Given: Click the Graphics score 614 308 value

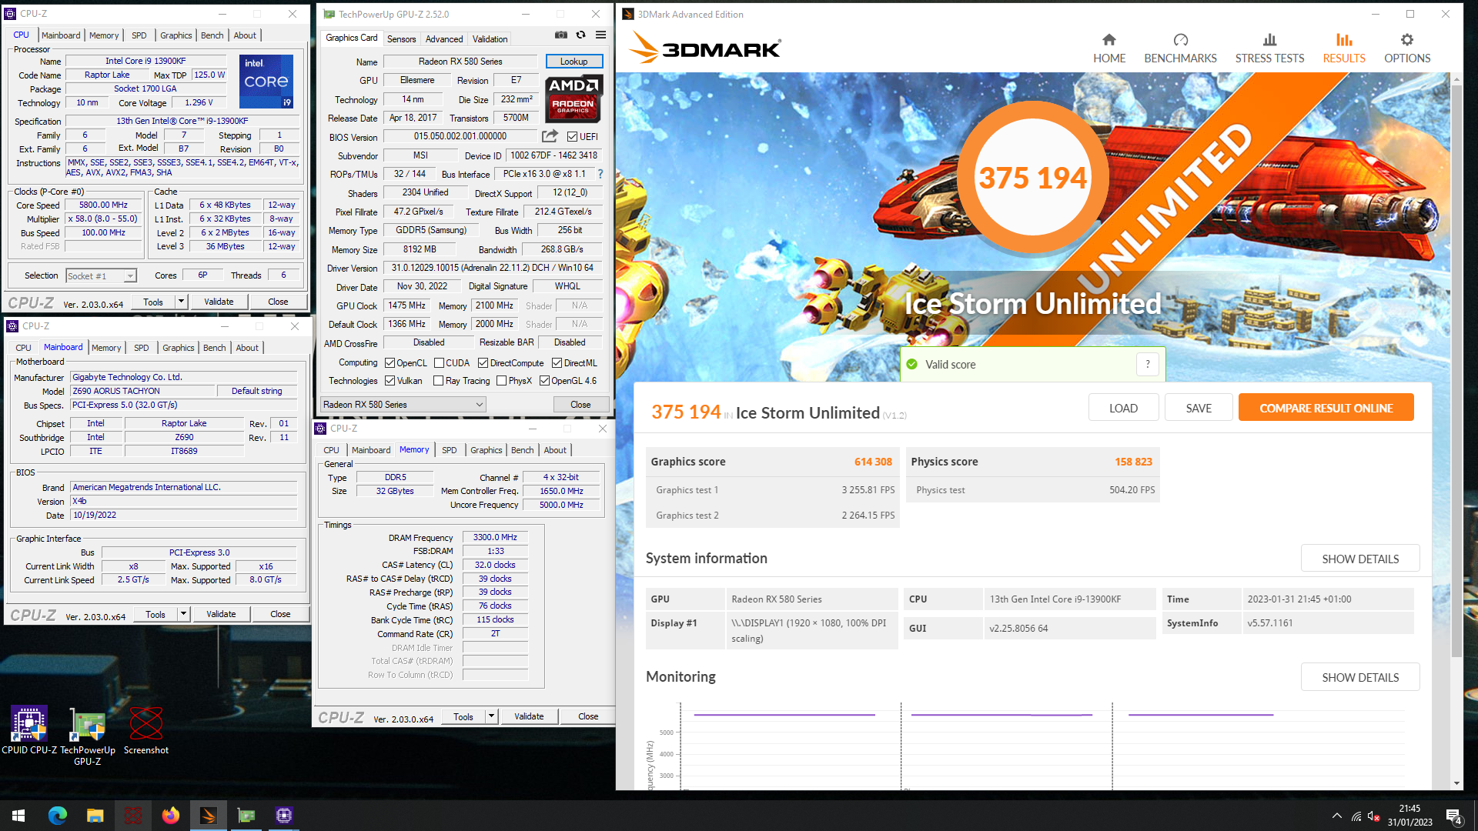Looking at the screenshot, I should (872, 462).
